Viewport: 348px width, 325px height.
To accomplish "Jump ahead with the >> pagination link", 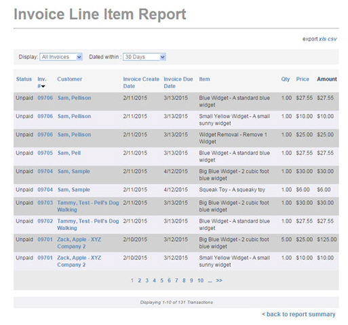I will (x=219, y=280).
